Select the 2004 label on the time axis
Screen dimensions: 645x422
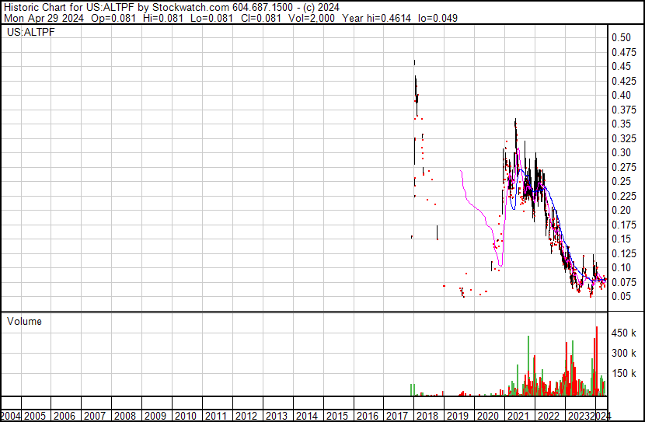(11, 416)
